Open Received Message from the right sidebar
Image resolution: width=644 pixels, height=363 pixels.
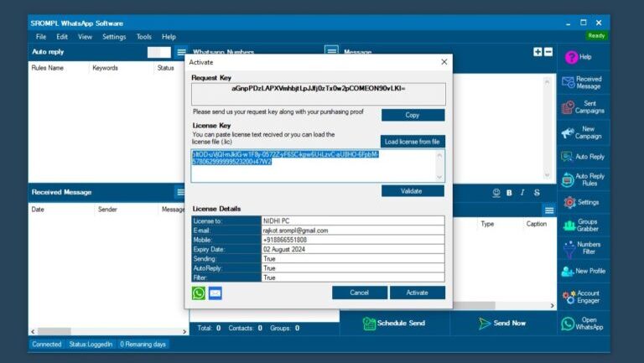tap(584, 83)
